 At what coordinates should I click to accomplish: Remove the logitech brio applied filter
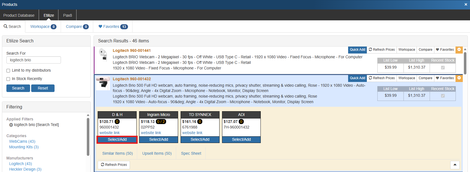(11, 125)
